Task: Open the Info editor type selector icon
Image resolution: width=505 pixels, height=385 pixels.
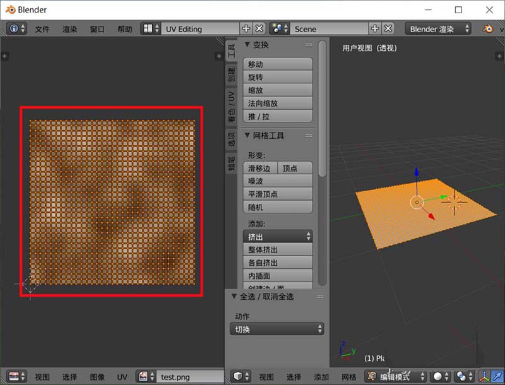Action: [17, 28]
